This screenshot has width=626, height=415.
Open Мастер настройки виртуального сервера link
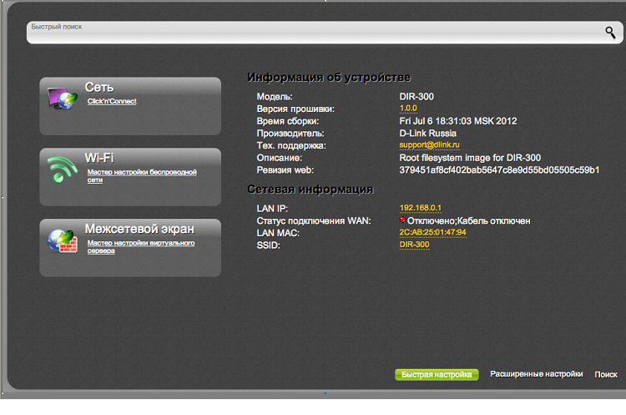coord(141,247)
